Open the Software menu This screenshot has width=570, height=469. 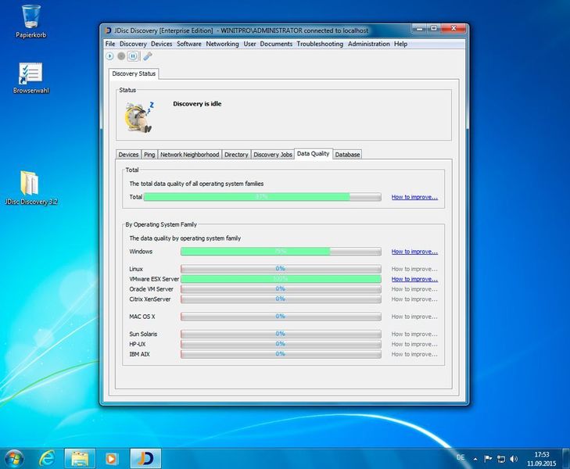point(189,44)
